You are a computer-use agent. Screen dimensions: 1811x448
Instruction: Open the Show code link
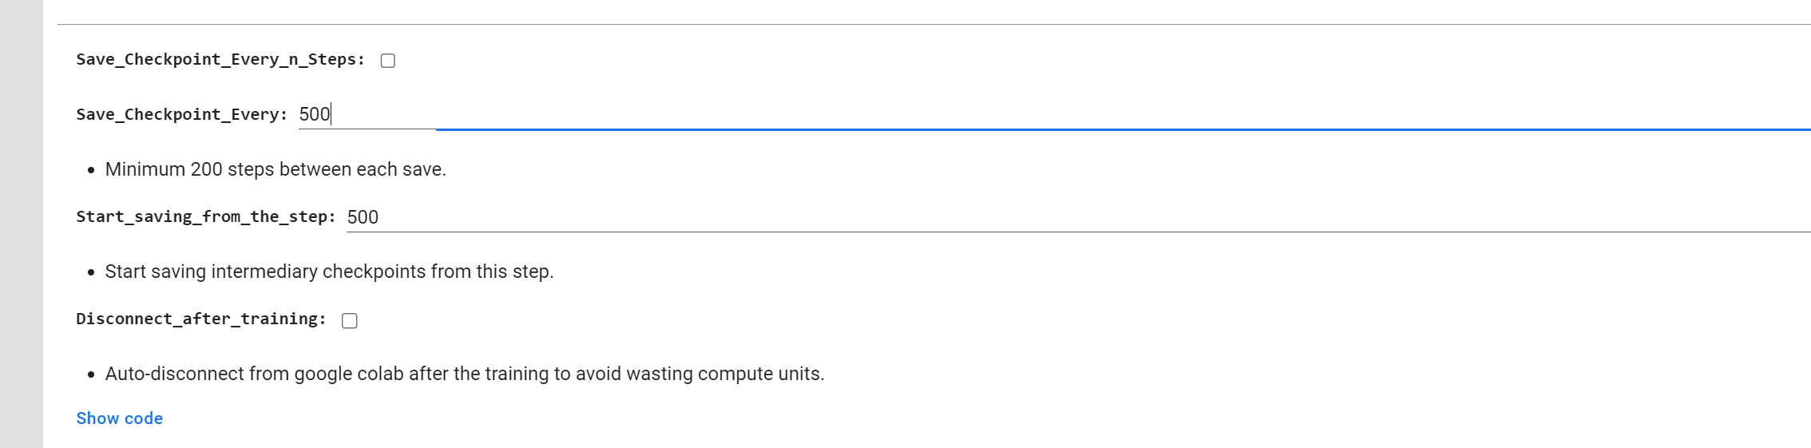(x=120, y=418)
